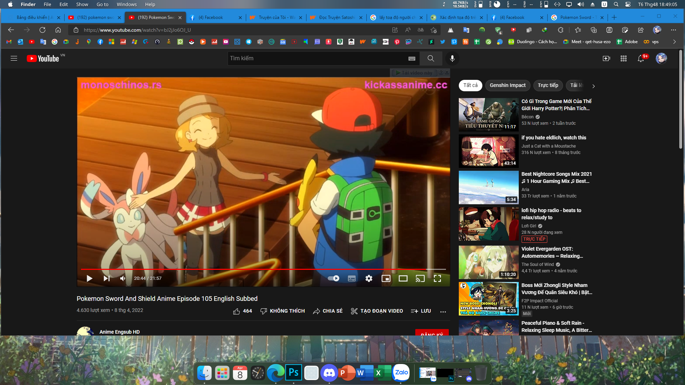Viewport: 685px width, 385px height.
Task: Toggle subtitles in the player
Action: pyautogui.click(x=352, y=278)
